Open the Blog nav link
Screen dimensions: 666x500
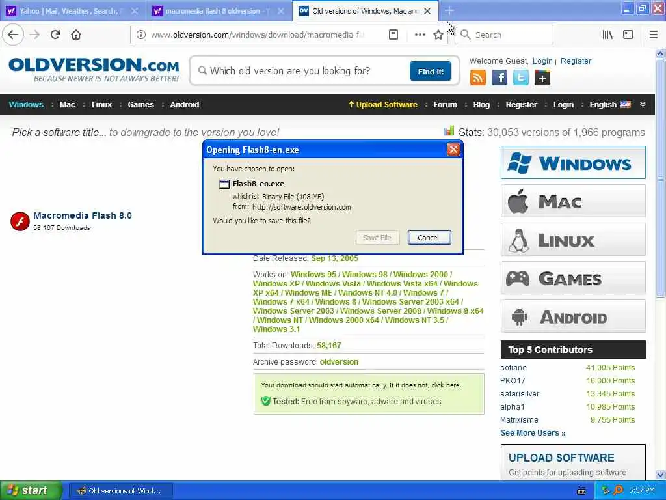(481, 105)
